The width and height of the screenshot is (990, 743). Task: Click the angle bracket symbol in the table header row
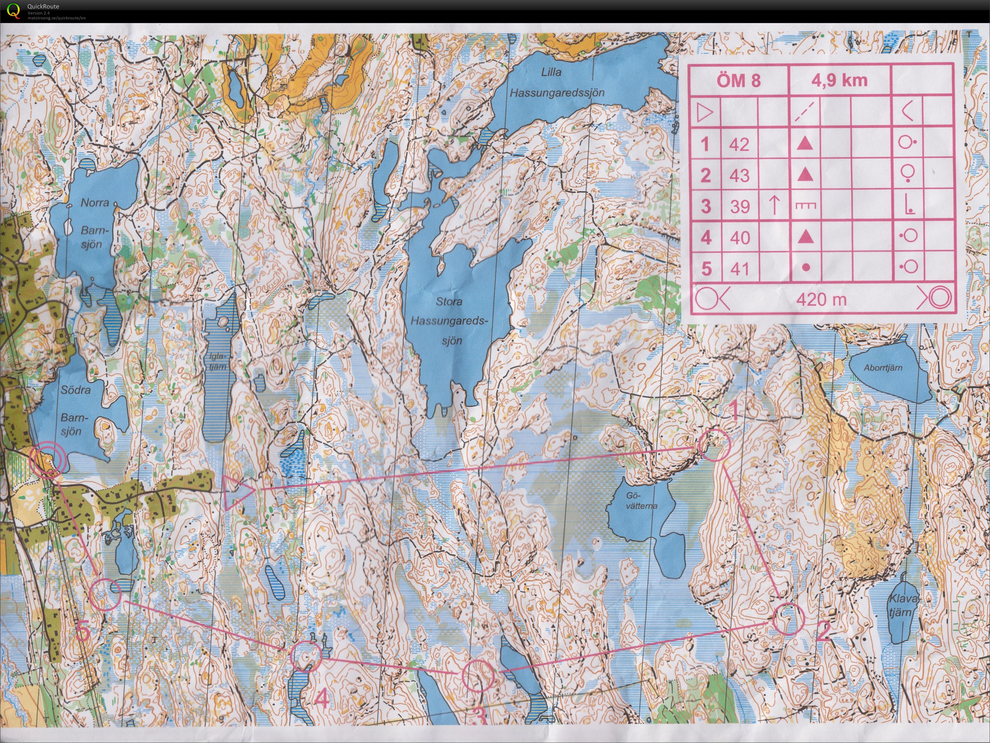coord(907,112)
